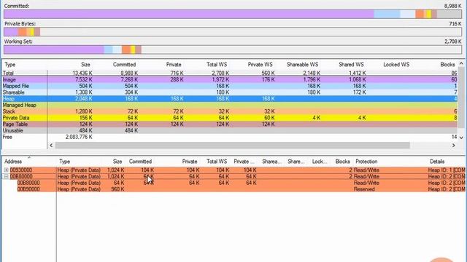Select the Mapped File memory type row
Viewport: 467px width, 262px height.
pyautogui.click(x=230, y=86)
